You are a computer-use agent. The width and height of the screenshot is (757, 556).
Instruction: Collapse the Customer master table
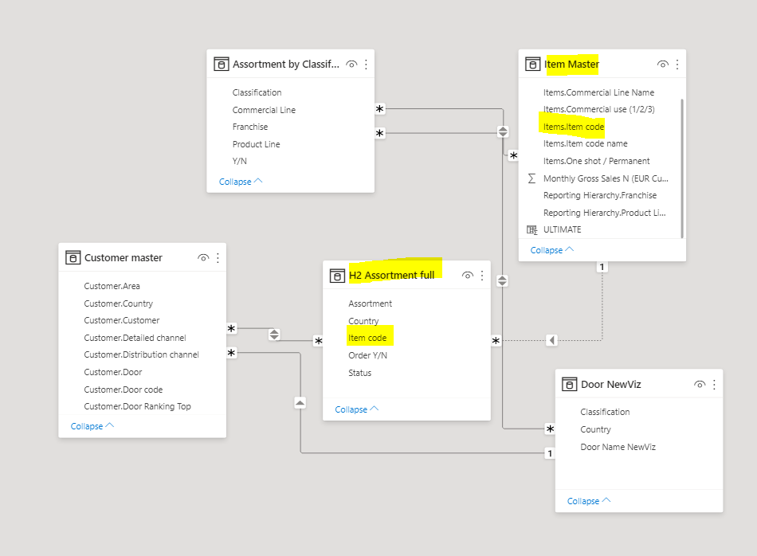point(92,426)
